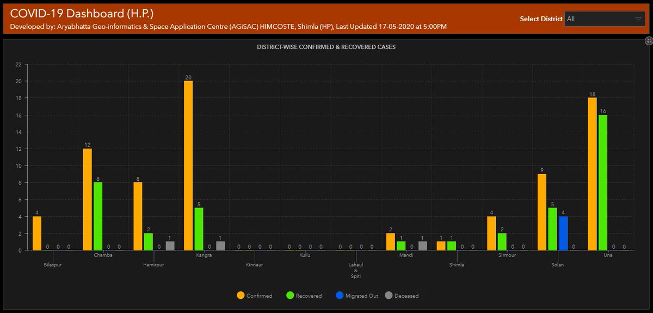653x313 pixels.
Task: Click the dropdown arrow beside All
Action: pos(638,19)
